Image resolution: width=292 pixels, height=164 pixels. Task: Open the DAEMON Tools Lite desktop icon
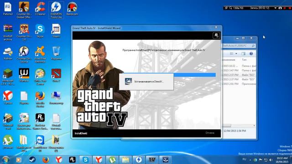[x=56, y=10]
